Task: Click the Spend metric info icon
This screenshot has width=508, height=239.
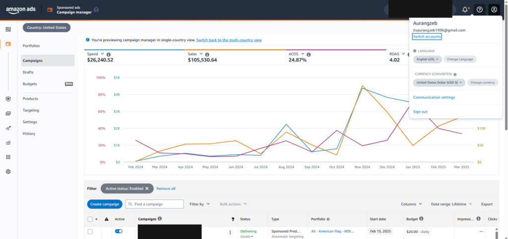Action: click(x=109, y=54)
